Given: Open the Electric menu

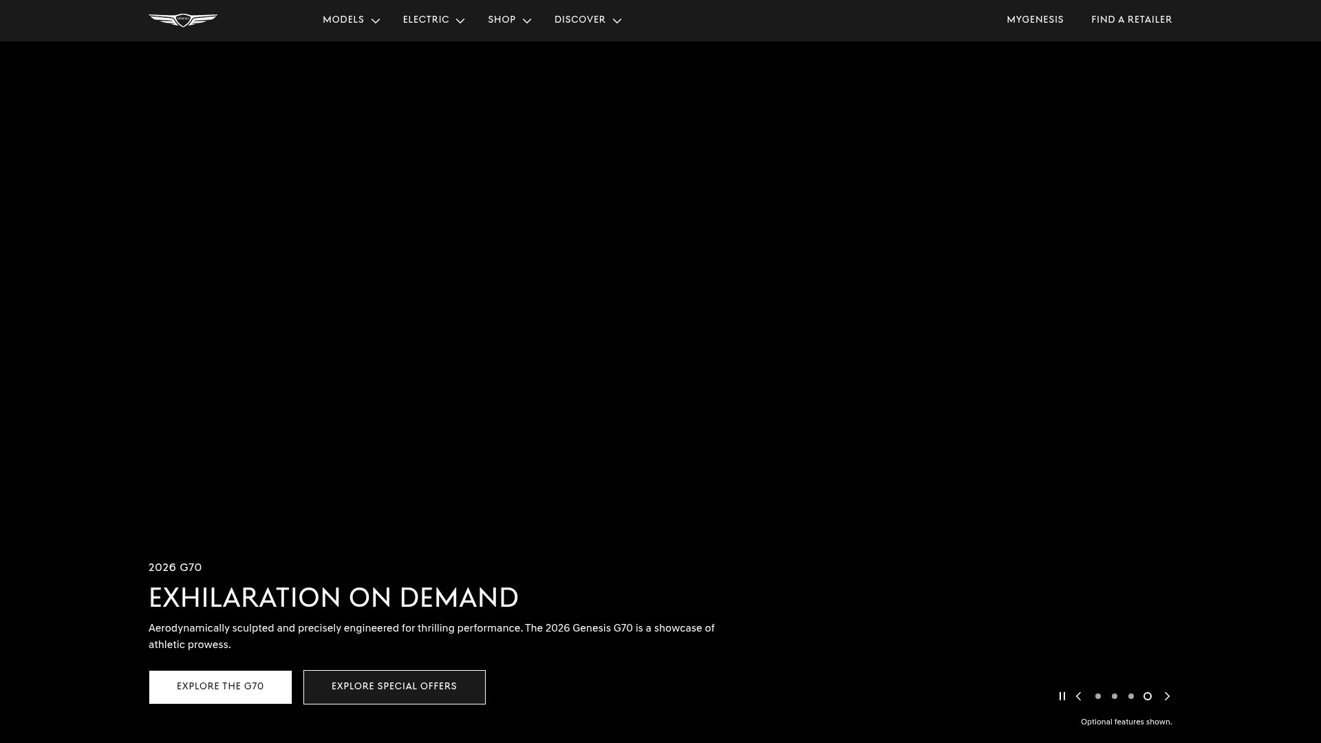Looking at the screenshot, I should 426,20.
